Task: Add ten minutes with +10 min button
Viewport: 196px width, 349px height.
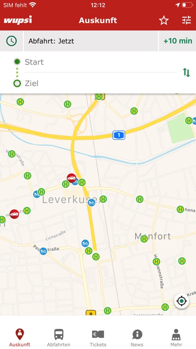Action: (x=177, y=41)
